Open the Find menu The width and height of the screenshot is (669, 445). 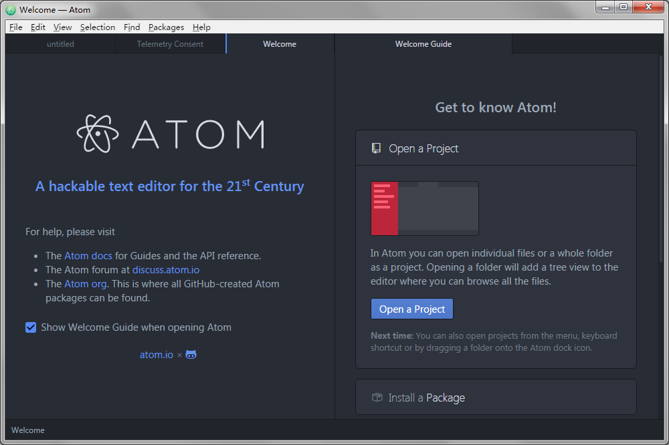point(132,27)
